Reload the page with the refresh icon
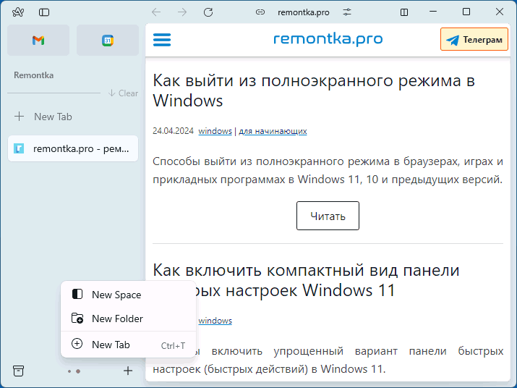Viewport: 517px width, 388px height. (208, 12)
